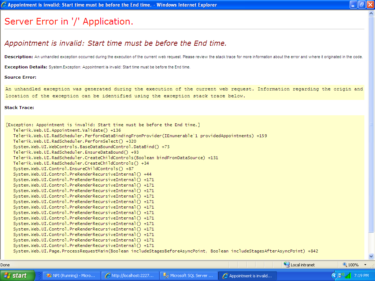Click the vertical scrollbar thumb
The width and height of the screenshot is (375, 281).
pyautogui.click(x=371, y=124)
